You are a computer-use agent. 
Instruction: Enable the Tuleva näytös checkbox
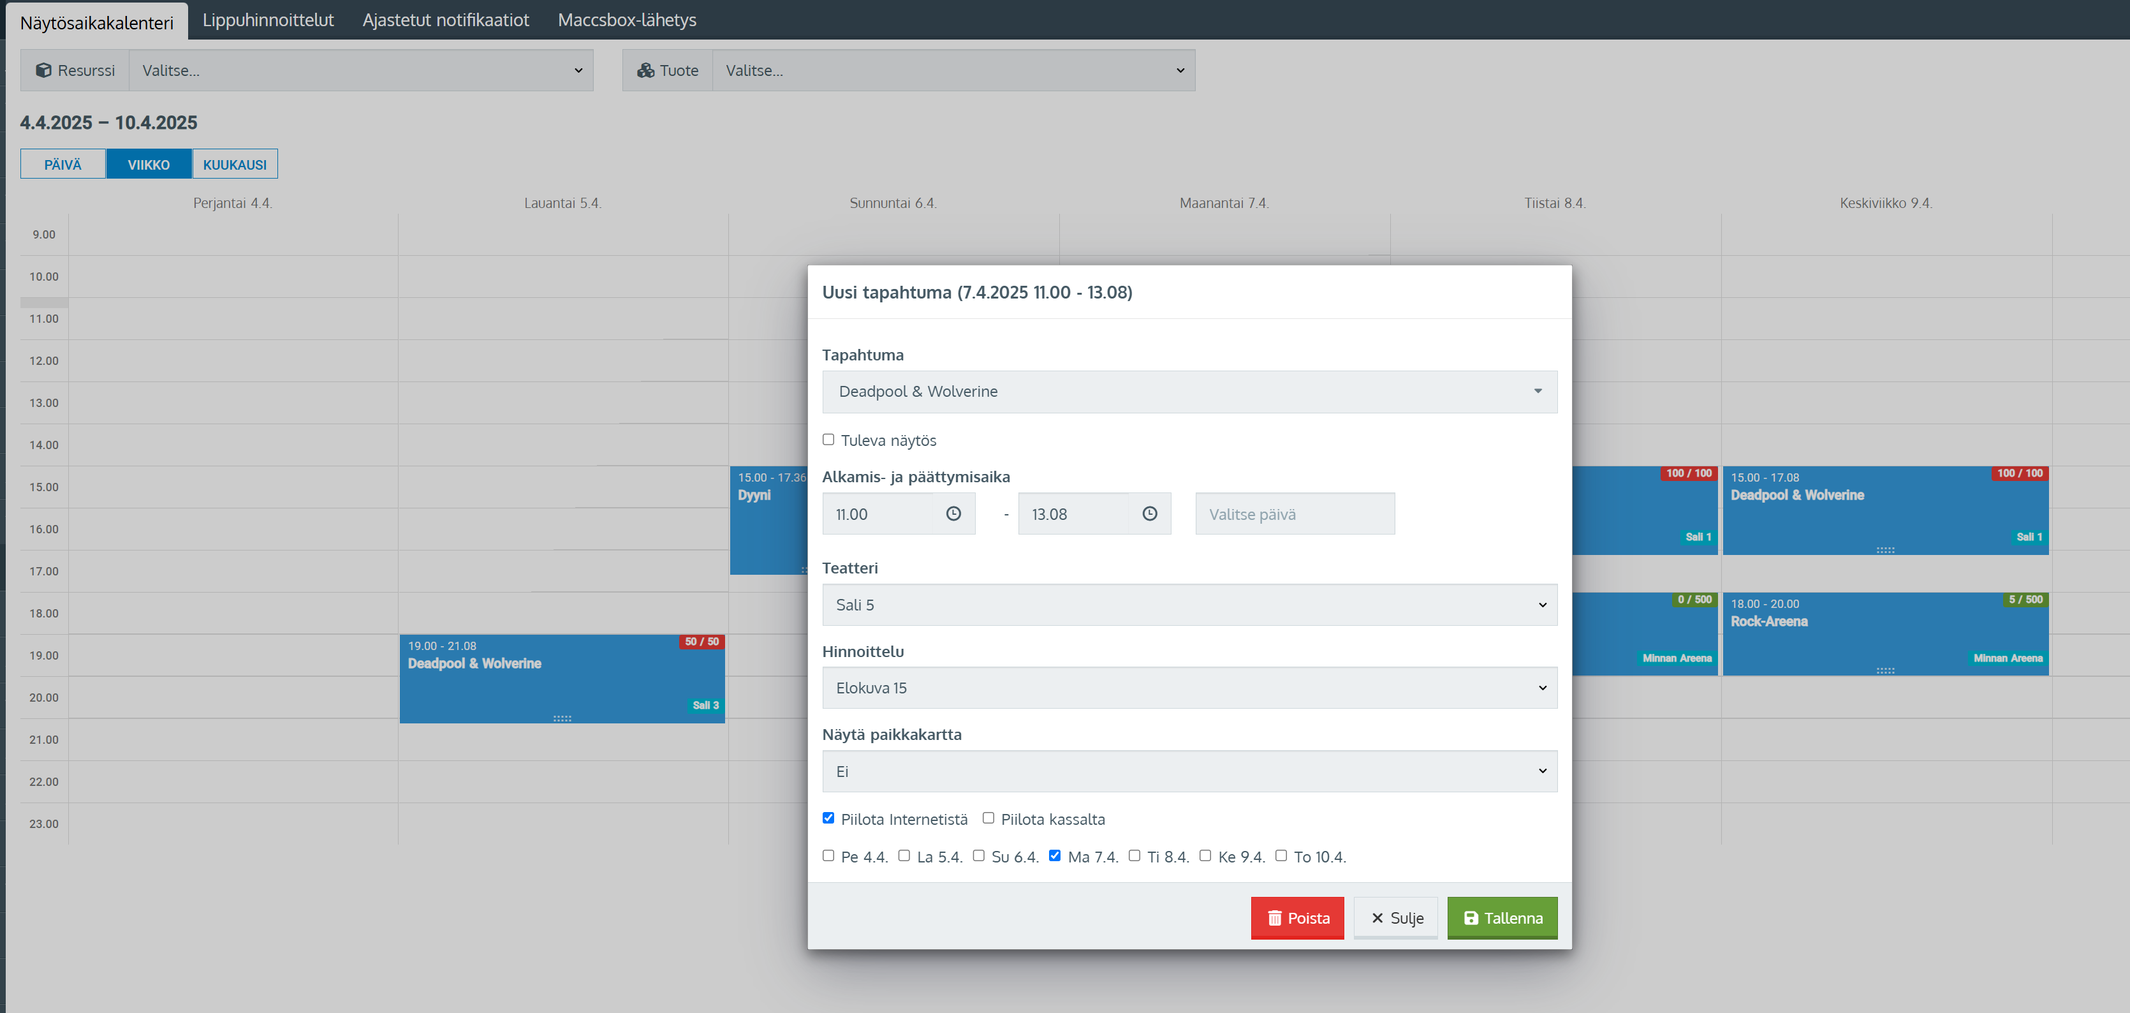(x=828, y=439)
